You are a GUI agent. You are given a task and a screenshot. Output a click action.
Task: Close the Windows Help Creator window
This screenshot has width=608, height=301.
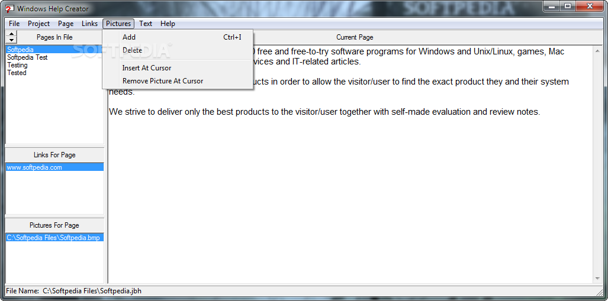pos(590,6)
